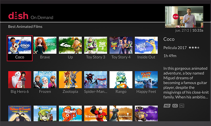Image resolution: width=211 pixels, height=126 pixels.
Task: Select The Incredibles thumbnail
Action: tap(95, 113)
